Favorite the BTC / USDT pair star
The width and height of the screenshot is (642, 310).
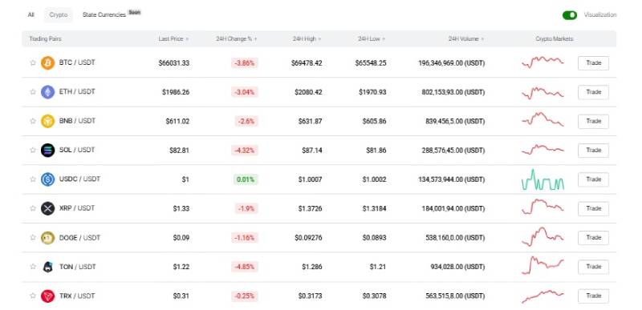tap(33, 63)
